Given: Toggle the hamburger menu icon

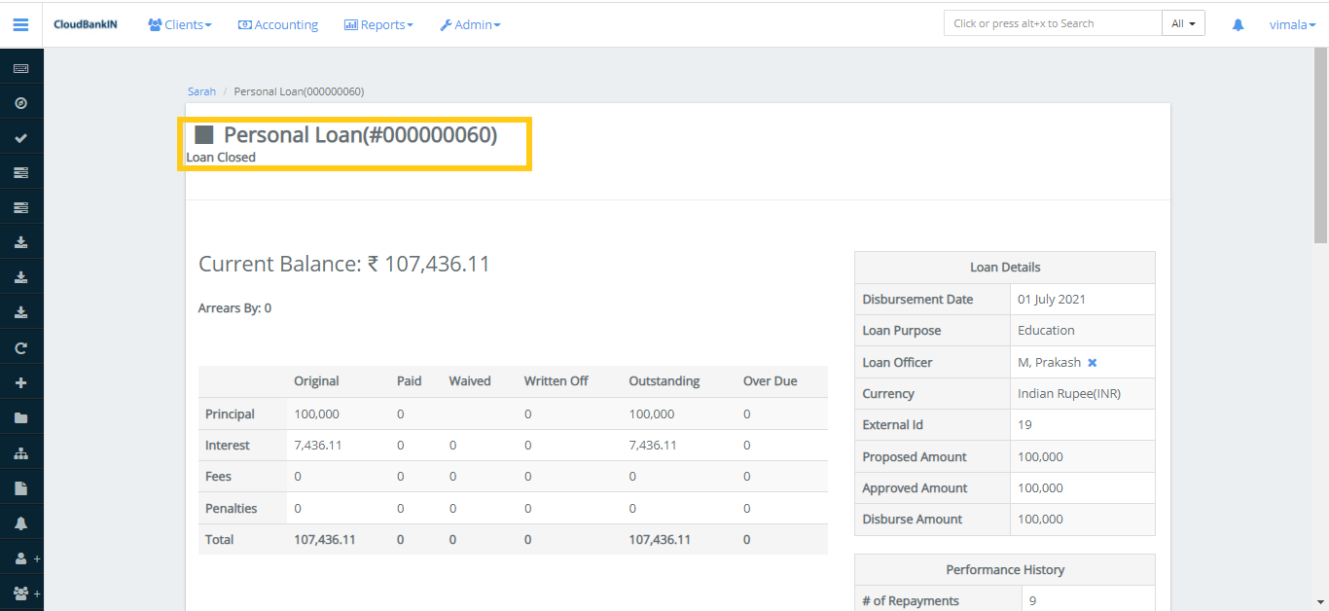Looking at the screenshot, I should click(x=20, y=24).
